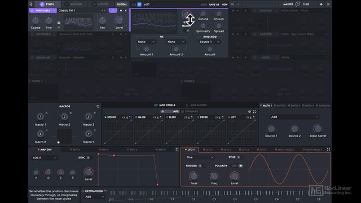Expand the LFO section fullscreen icon
Viewport: 361px width, 203px height.
[328, 149]
